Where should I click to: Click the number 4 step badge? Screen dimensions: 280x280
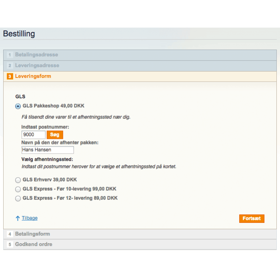point(10,234)
